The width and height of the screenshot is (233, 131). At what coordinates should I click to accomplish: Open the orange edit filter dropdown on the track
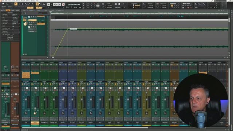point(41,24)
